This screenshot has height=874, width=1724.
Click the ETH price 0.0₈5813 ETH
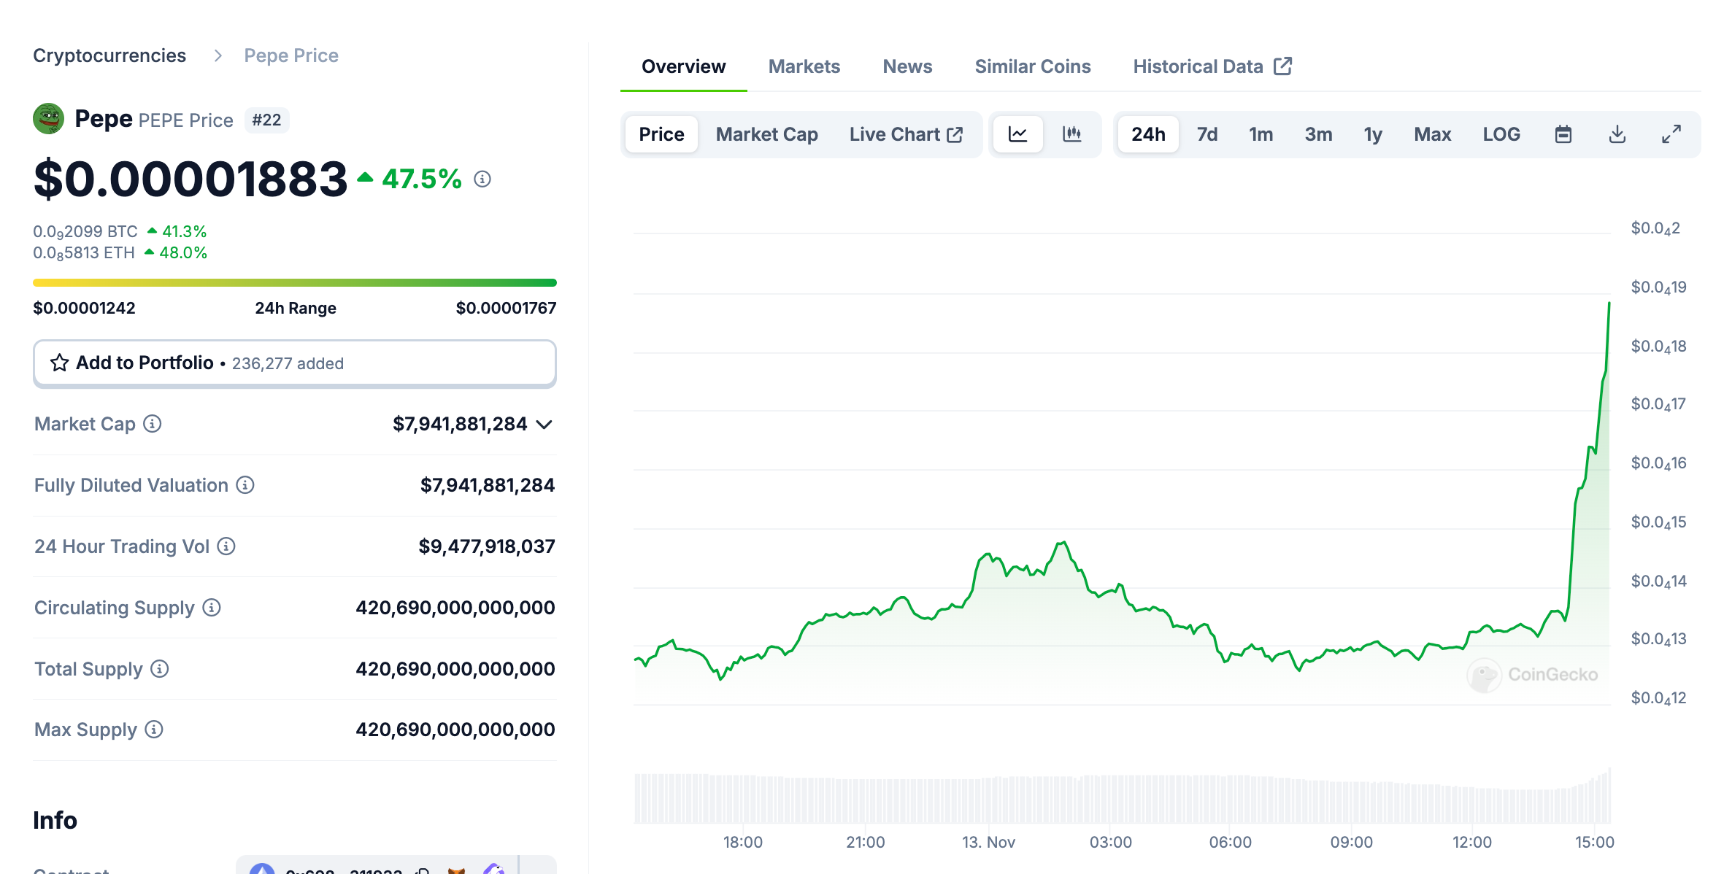coord(84,252)
